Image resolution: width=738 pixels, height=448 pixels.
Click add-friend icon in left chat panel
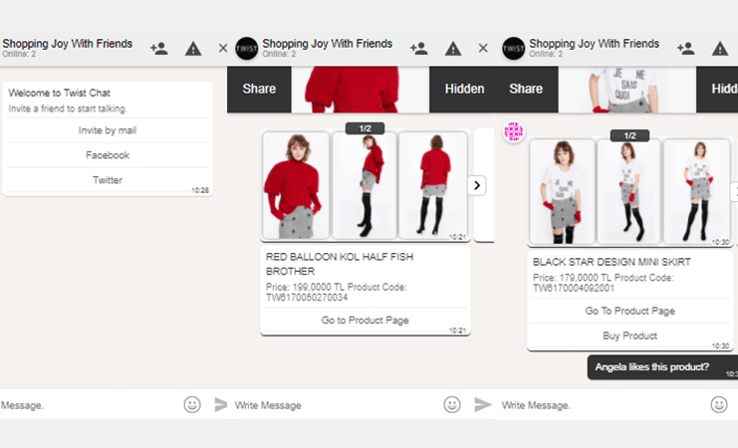click(159, 49)
